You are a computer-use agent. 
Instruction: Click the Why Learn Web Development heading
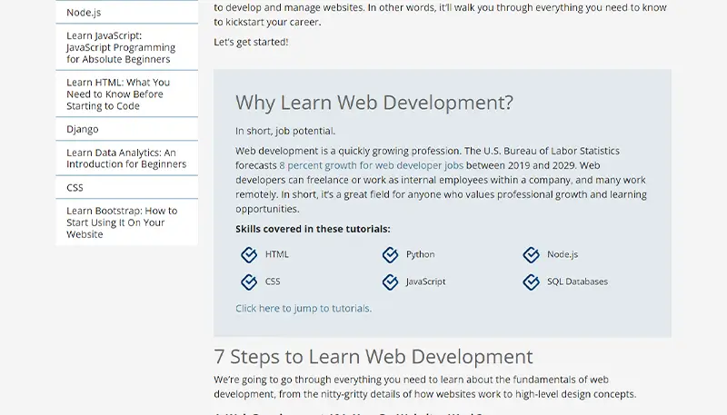click(x=373, y=103)
